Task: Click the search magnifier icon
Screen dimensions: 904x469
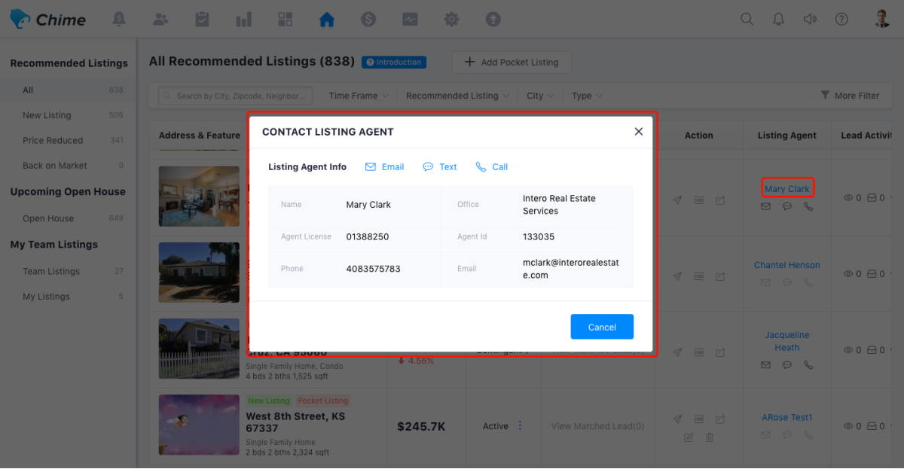Action: click(x=747, y=20)
